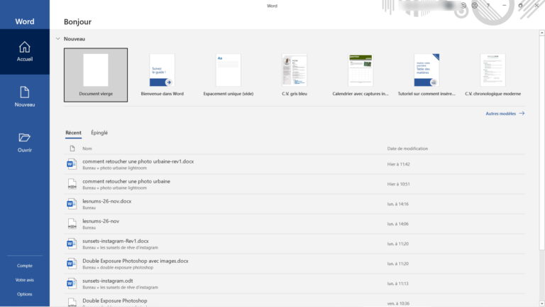Follow the Autres modèles link

pos(505,114)
